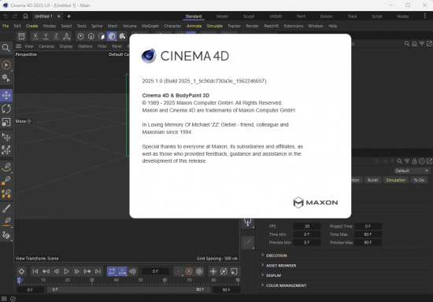The image size is (433, 302).
Task: Click record active objects button
Action: coord(179,271)
